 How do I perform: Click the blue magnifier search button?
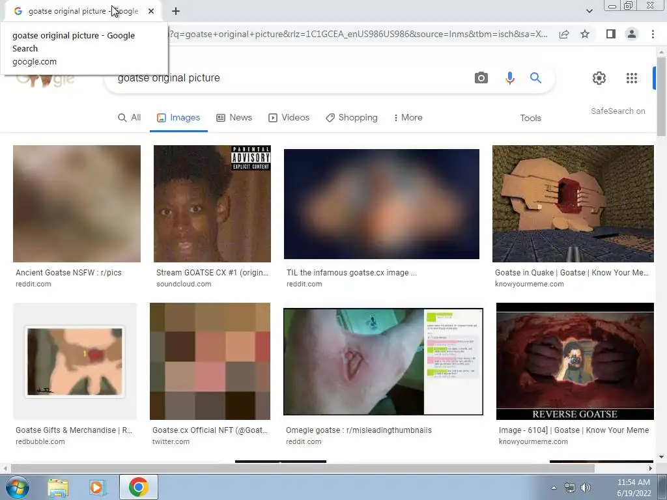click(535, 78)
